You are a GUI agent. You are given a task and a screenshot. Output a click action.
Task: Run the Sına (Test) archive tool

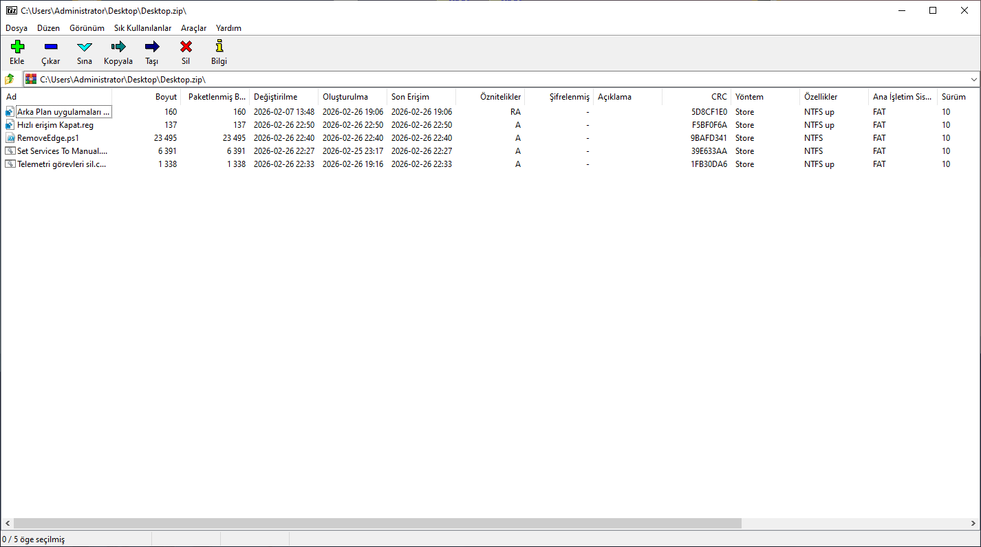coord(85,47)
